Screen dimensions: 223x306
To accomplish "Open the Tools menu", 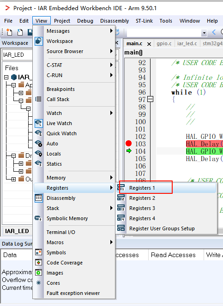I will 166,21.
